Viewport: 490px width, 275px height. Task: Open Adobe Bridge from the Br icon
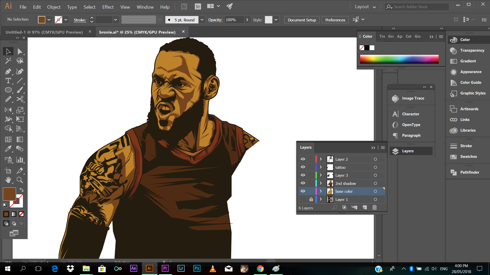184,7
